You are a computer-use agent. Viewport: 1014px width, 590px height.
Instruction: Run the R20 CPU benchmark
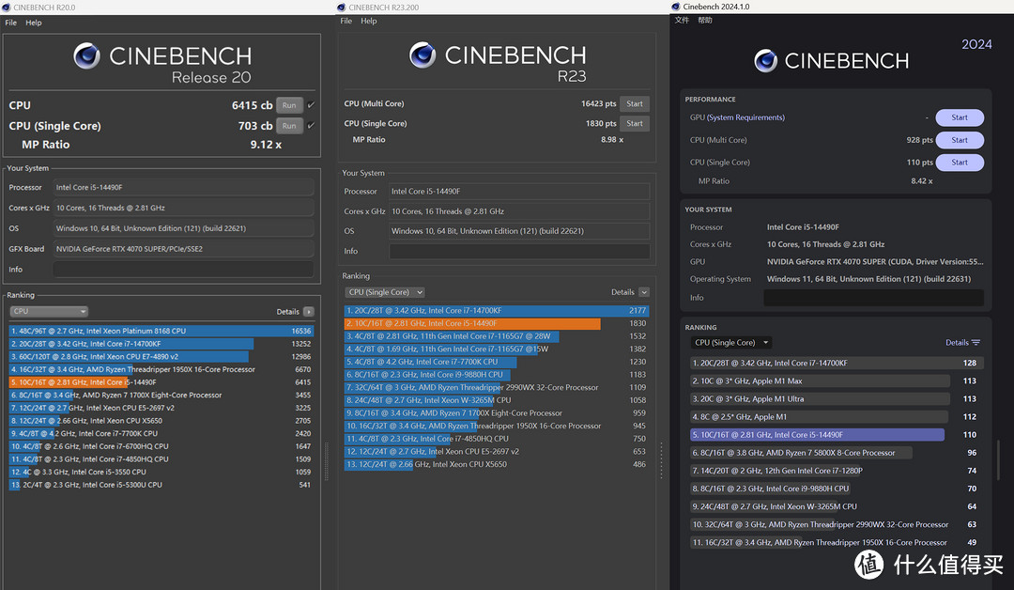click(289, 105)
